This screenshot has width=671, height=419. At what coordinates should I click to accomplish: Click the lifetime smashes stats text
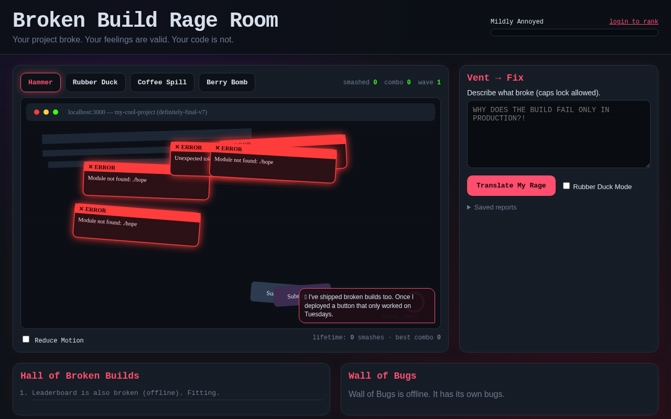(376, 338)
